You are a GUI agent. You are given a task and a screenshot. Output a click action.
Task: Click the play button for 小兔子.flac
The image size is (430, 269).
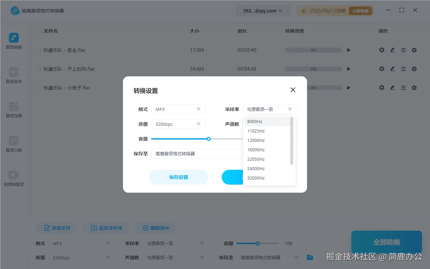click(348, 87)
